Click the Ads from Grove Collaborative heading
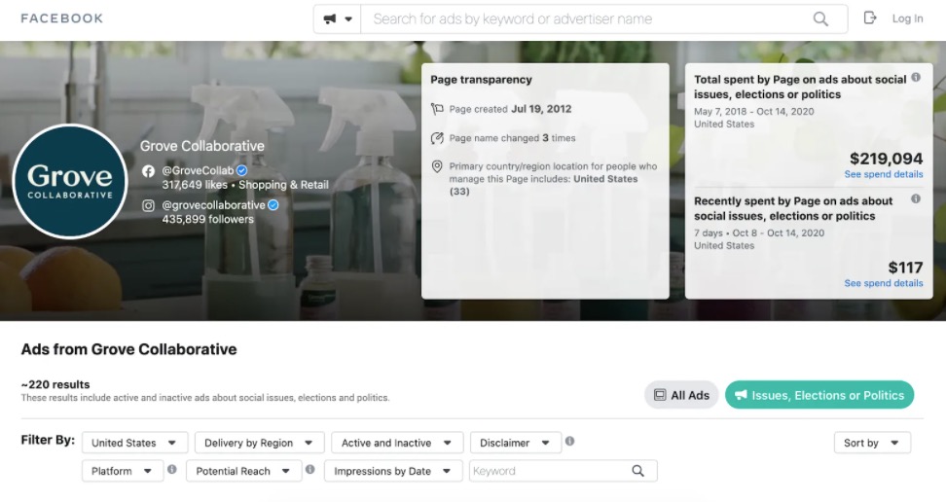The height and width of the screenshot is (502, 946). coord(128,349)
